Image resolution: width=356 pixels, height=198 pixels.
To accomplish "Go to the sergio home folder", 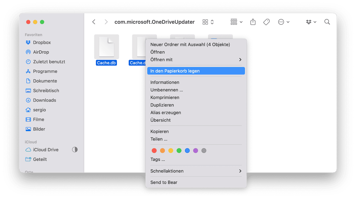I will [x=36, y=110].
